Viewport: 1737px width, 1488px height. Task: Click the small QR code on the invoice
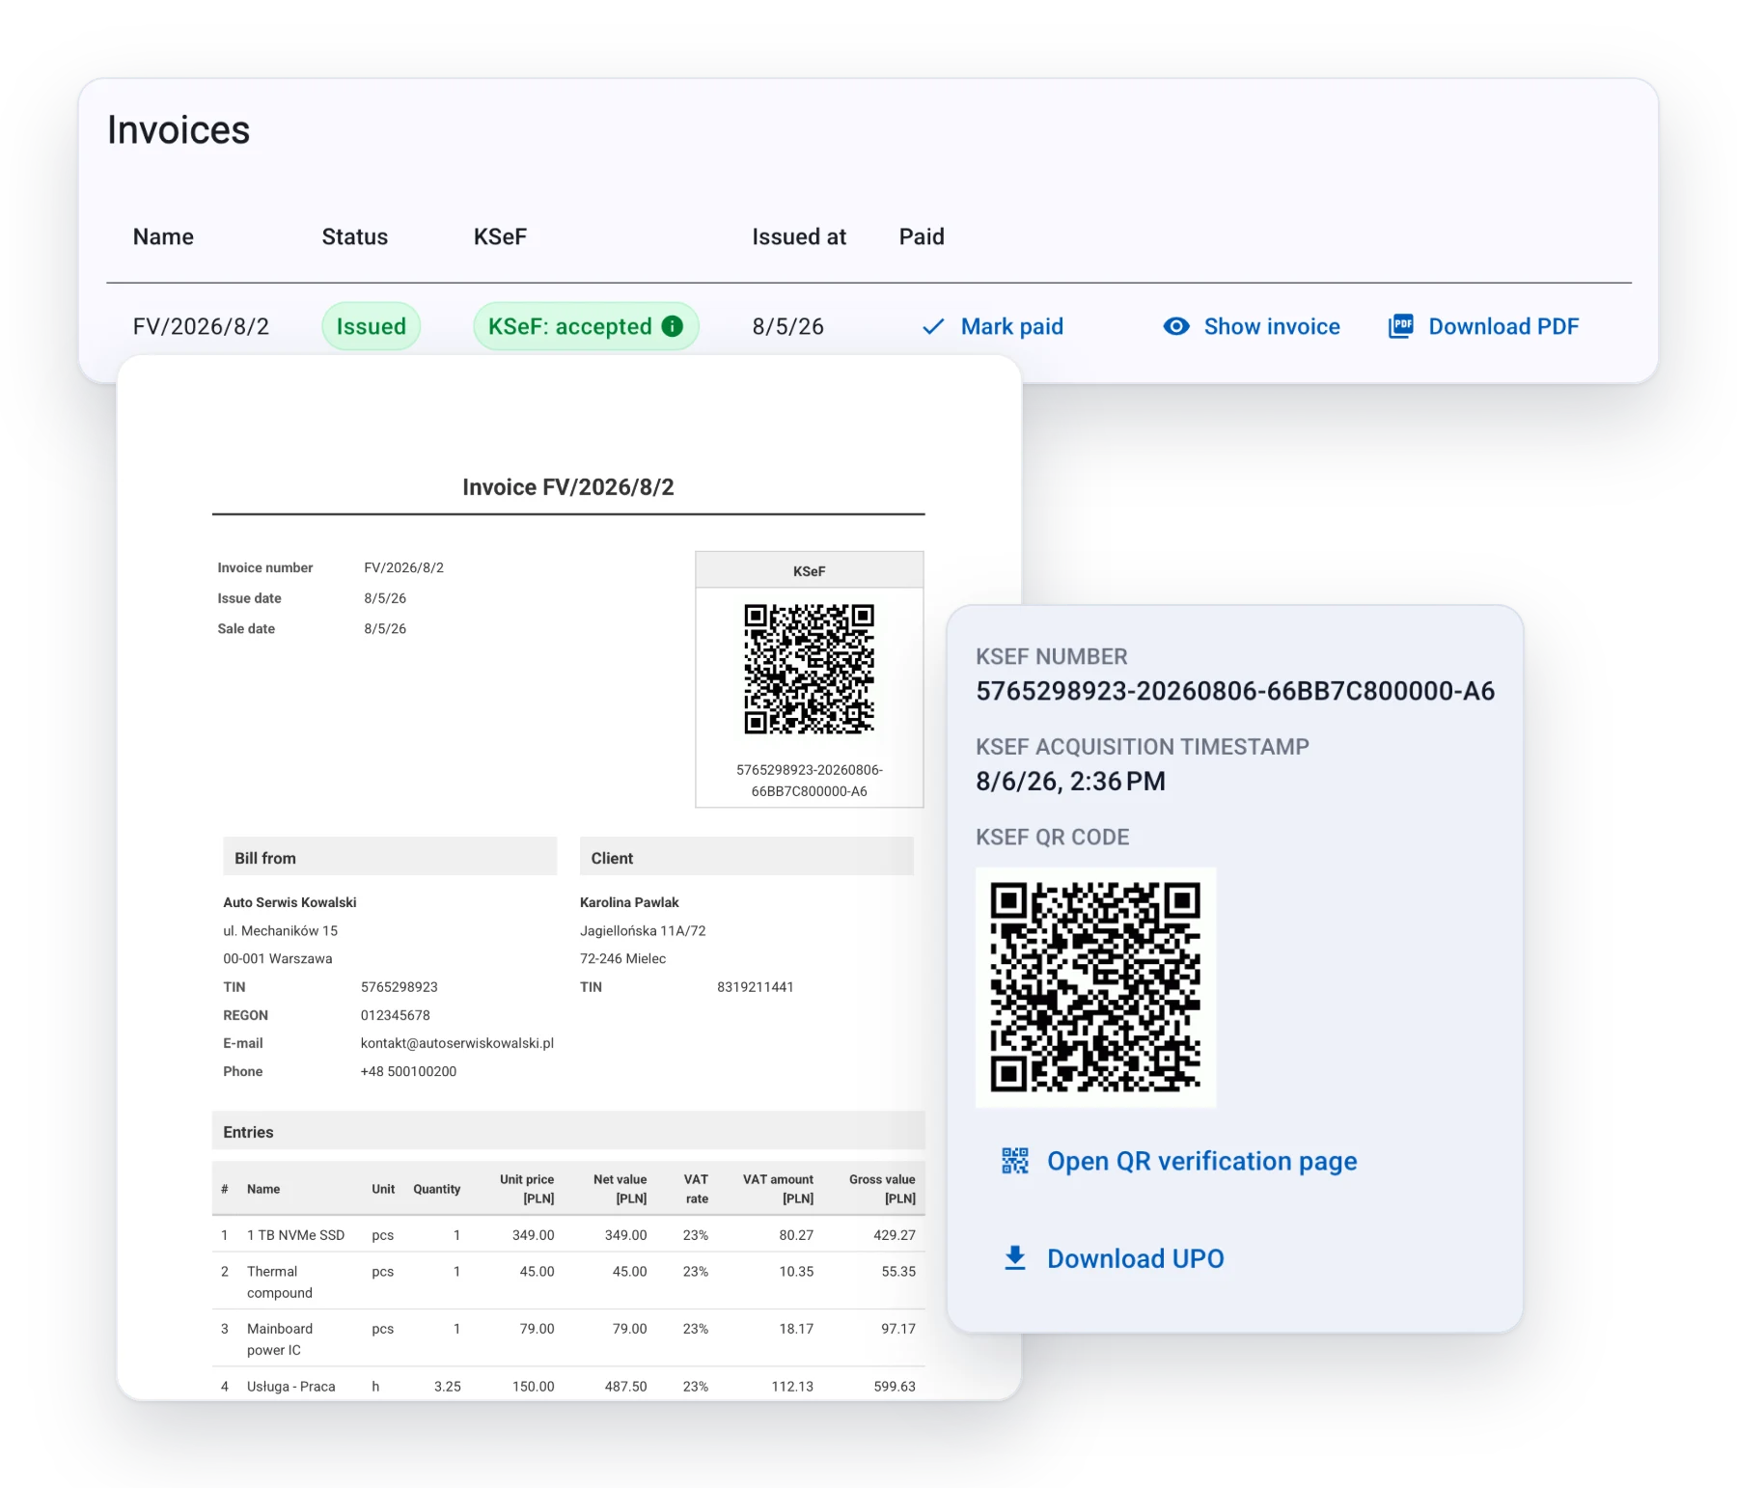coord(809,669)
